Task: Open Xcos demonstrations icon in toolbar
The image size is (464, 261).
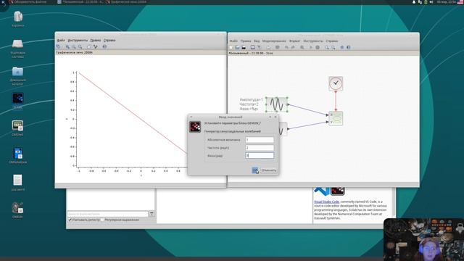Action: coord(341,47)
